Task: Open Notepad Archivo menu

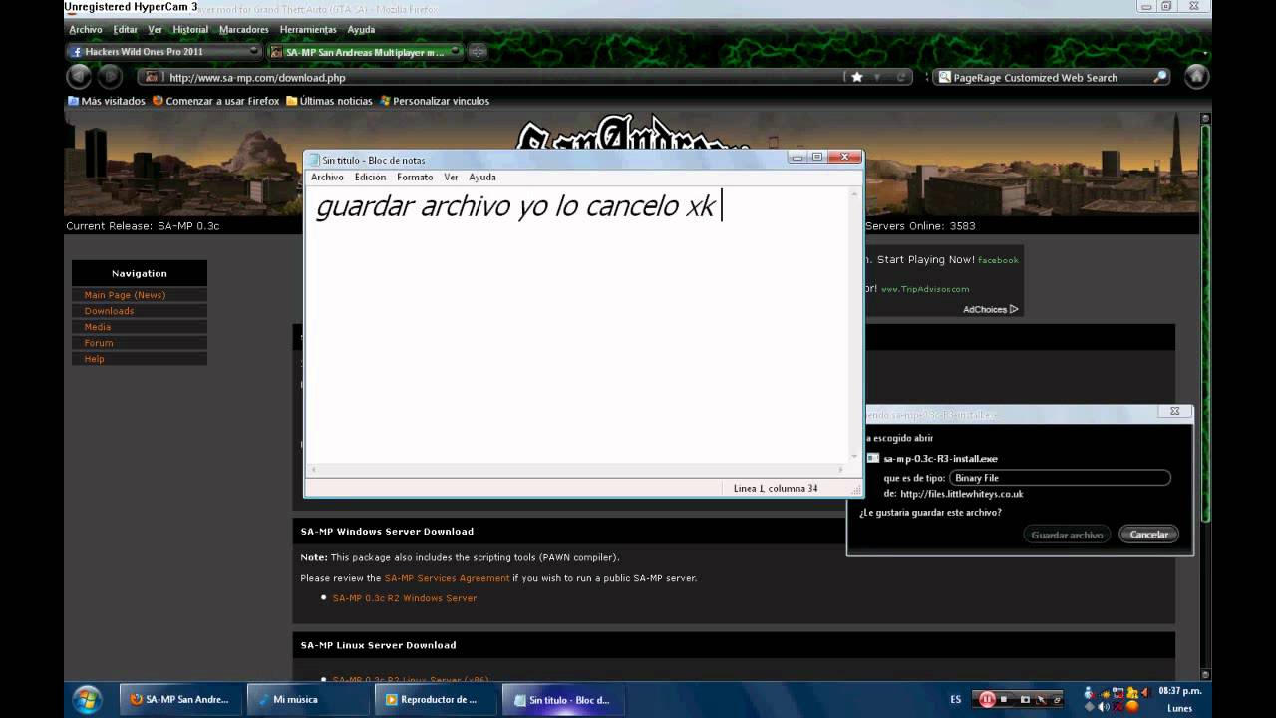Action: point(327,177)
